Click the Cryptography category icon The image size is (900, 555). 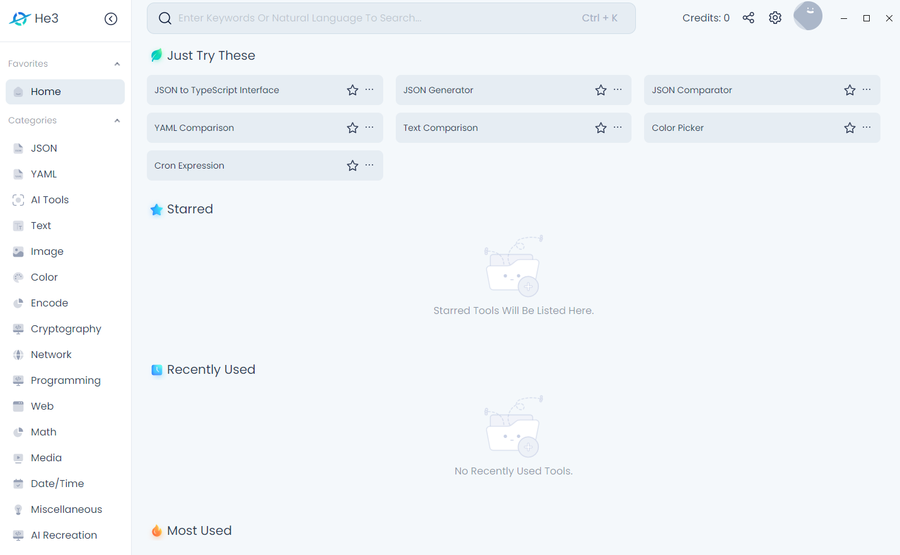click(x=18, y=329)
